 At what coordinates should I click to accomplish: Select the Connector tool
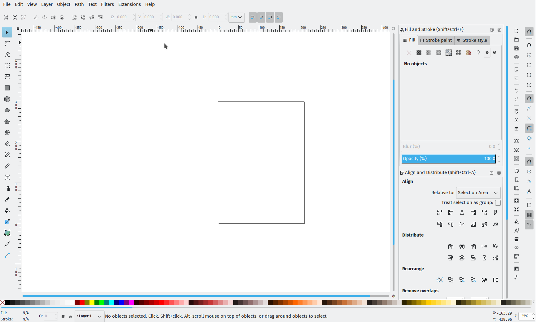click(x=7, y=255)
